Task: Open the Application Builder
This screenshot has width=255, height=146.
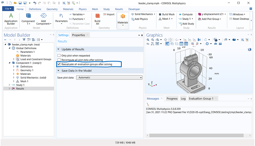Action: click(11, 19)
